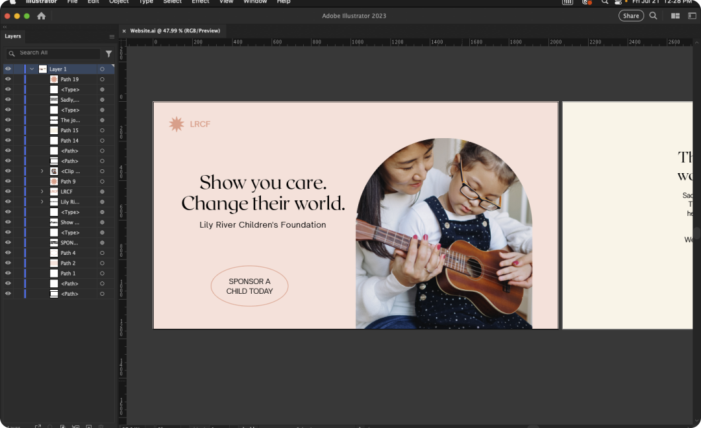This screenshot has width=701, height=428.
Task: Close the Website.ai document tab
Action: click(124, 31)
